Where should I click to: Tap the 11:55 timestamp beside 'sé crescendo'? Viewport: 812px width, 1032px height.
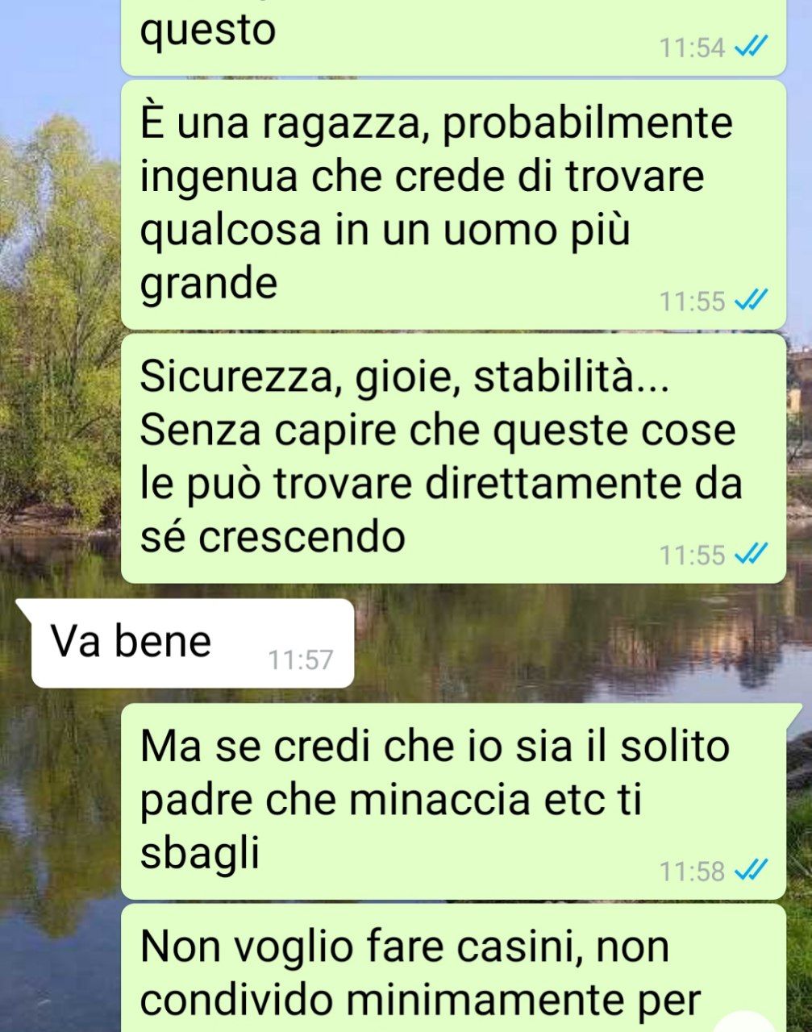(692, 555)
